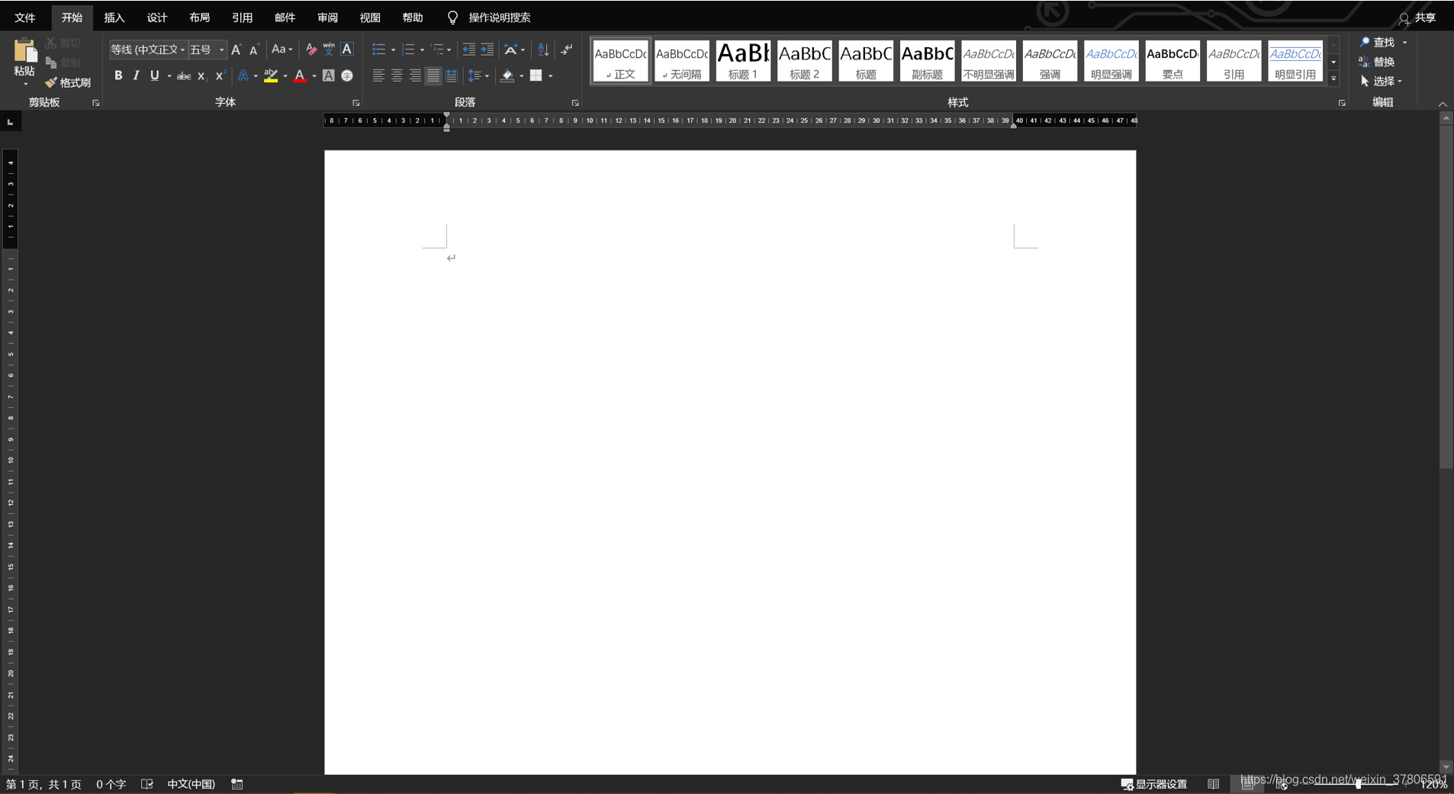Click the enclosed character (字) icon
The height and width of the screenshot is (794, 1454).
tap(347, 76)
